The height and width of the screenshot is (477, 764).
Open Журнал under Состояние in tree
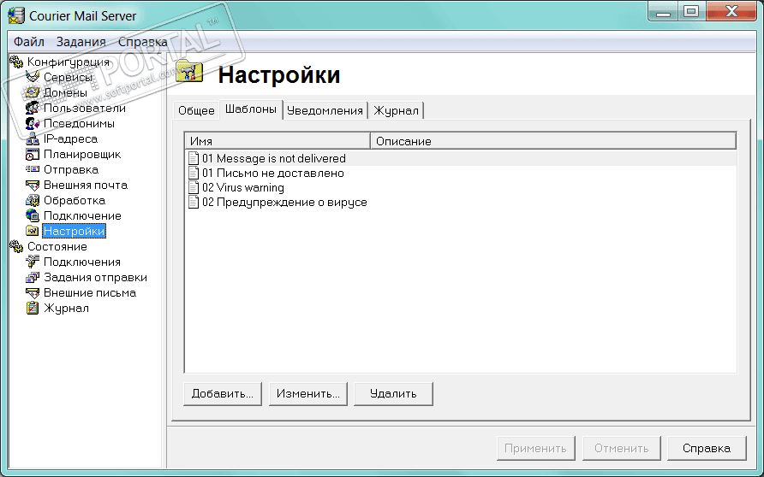click(x=66, y=308)
